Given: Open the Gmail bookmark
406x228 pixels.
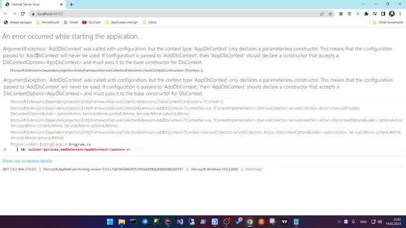Looking at the screenshot, I should pyautogui.click(x=71, y=23).
